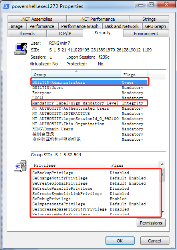Screen dimensions: 177x250
Task: Minimize the Properties window
Action: pyautogui.click(x=141, y=5)
